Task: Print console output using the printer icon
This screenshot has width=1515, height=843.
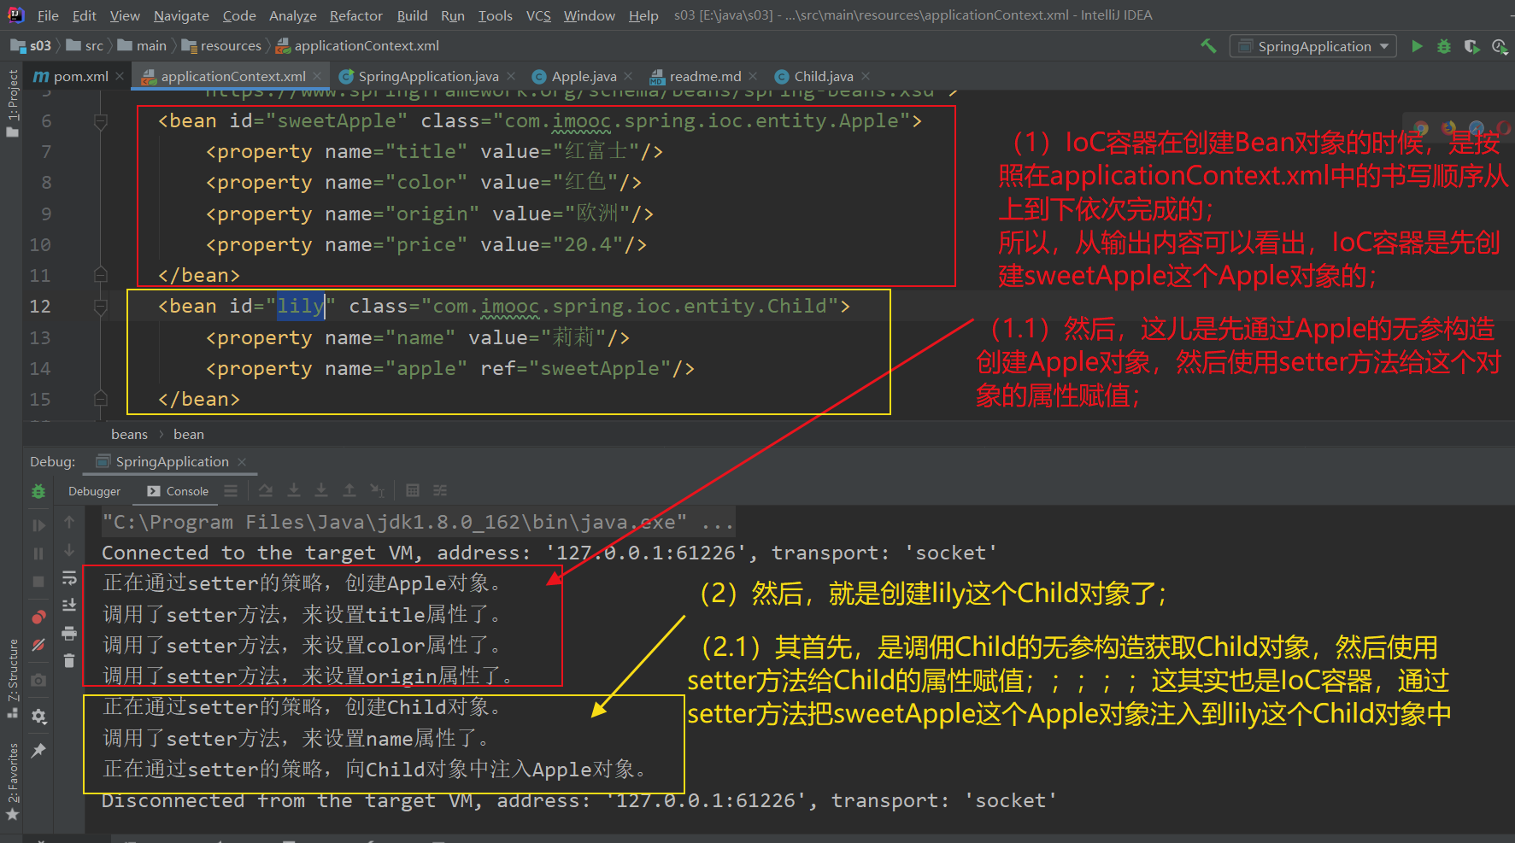Action: pyautogui.click(x=69, y=633)
